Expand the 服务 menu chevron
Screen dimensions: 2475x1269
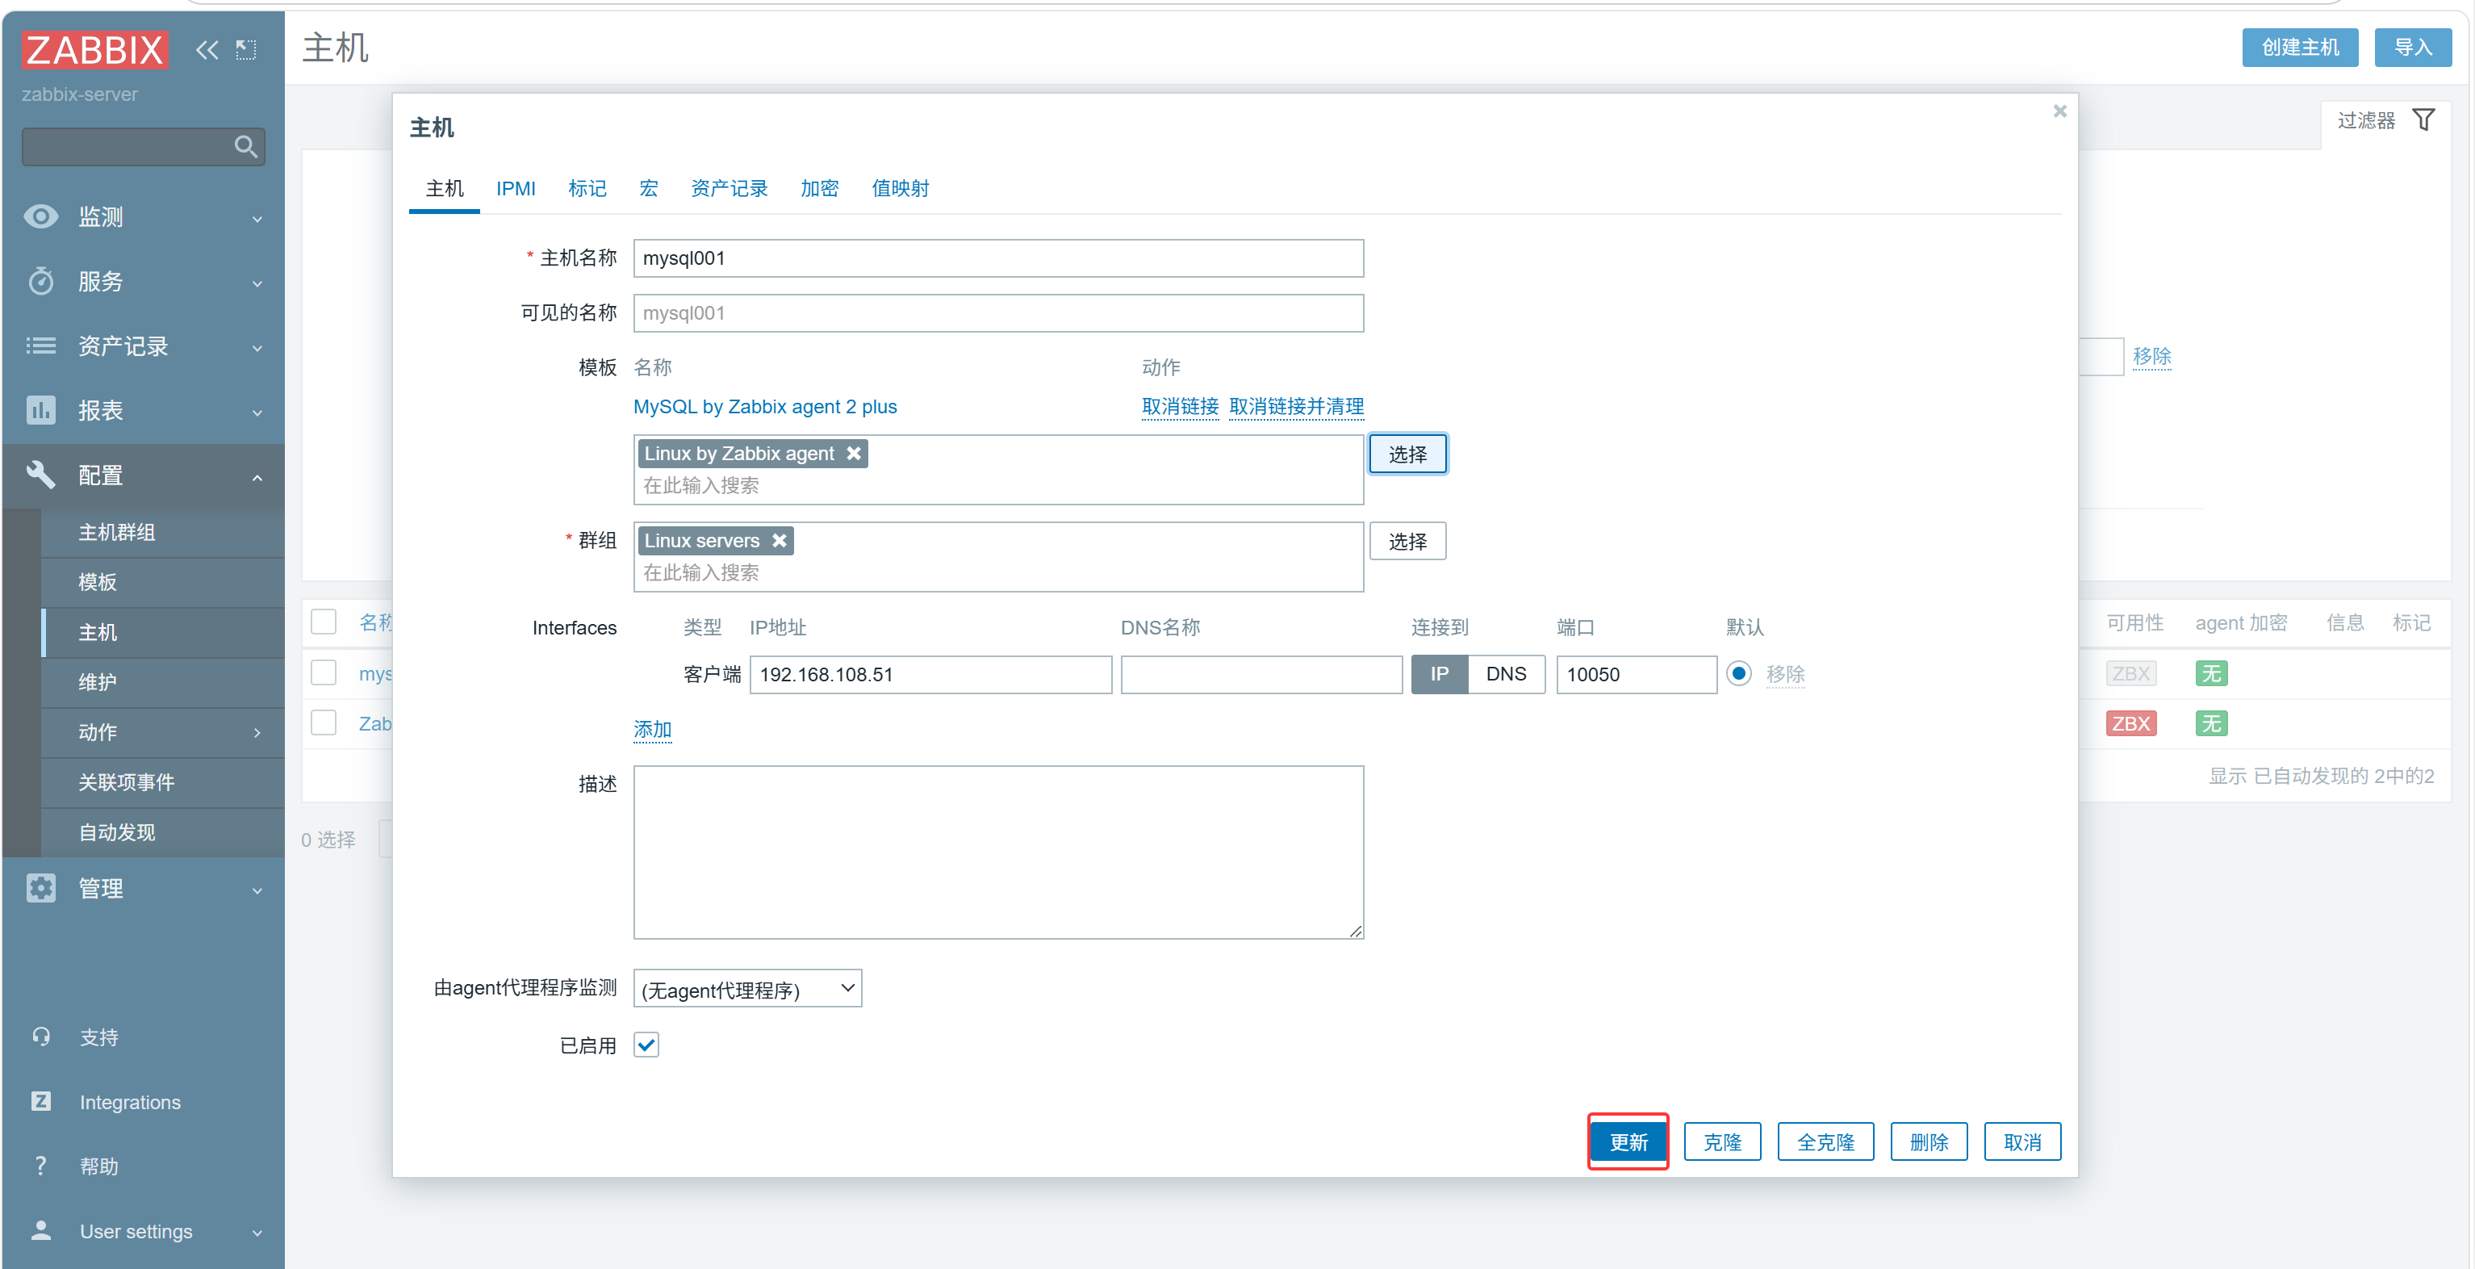[x=257, y=283]
